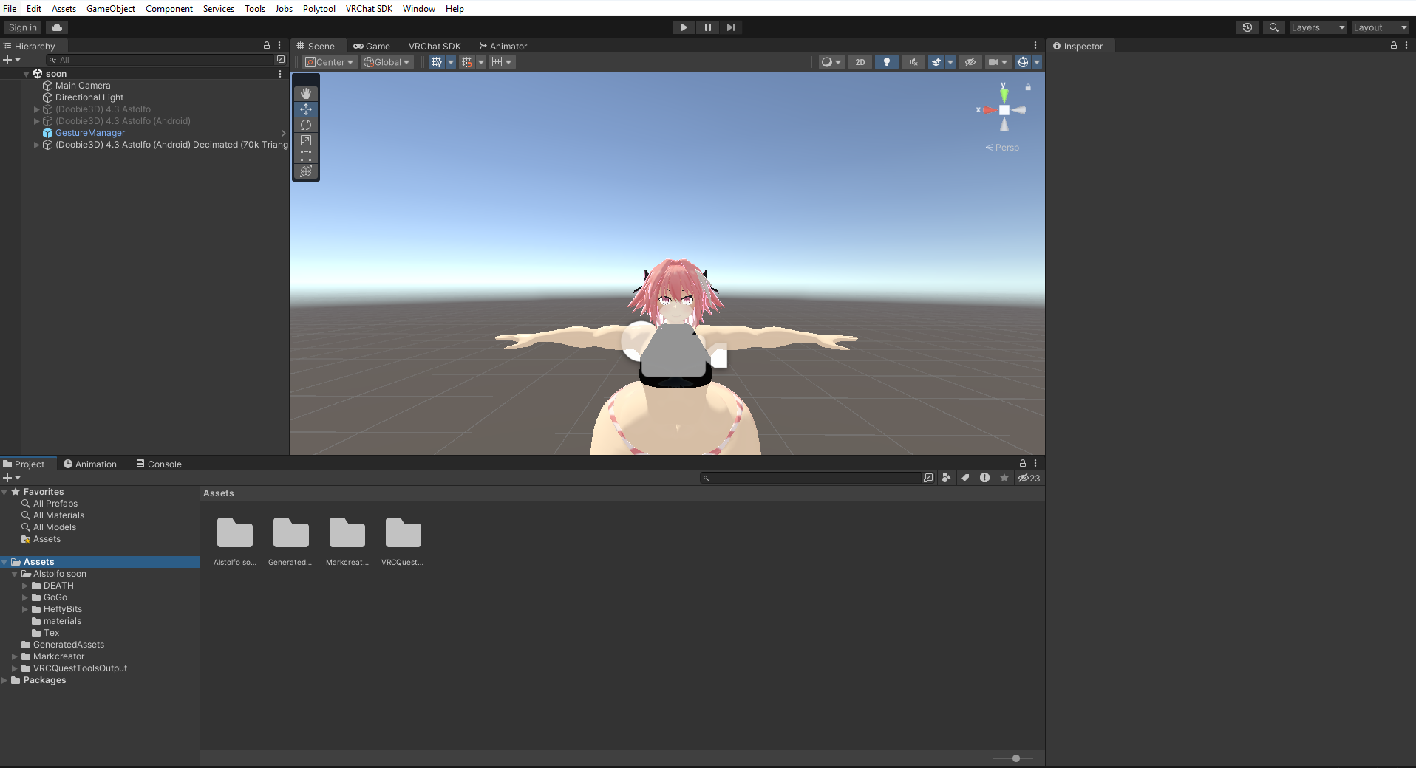Select the Move tool in Scene toolbar

click(x=306, y=109)
